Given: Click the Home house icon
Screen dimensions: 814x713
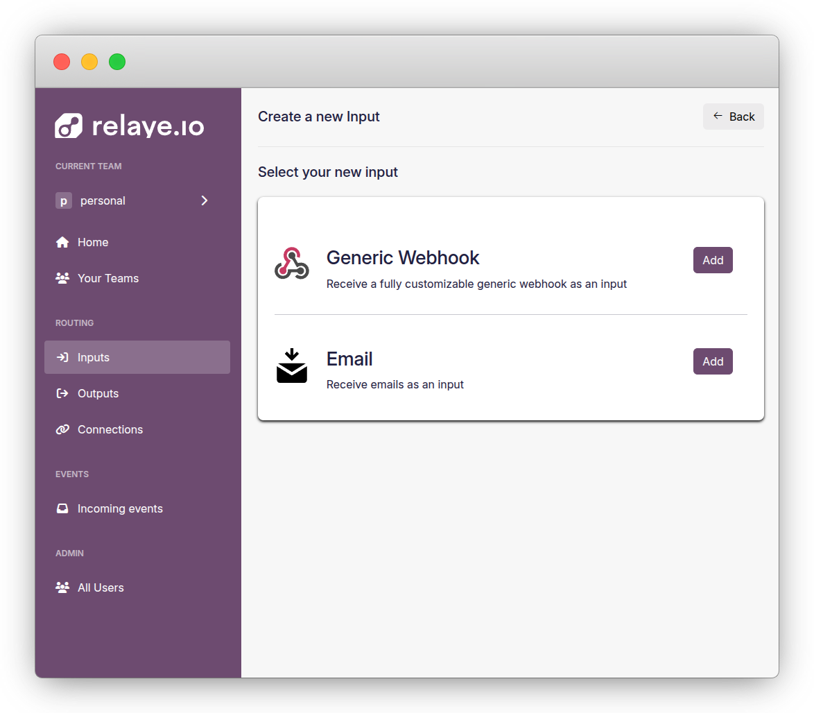Looking at the screenshot, I should click(62, 242).
